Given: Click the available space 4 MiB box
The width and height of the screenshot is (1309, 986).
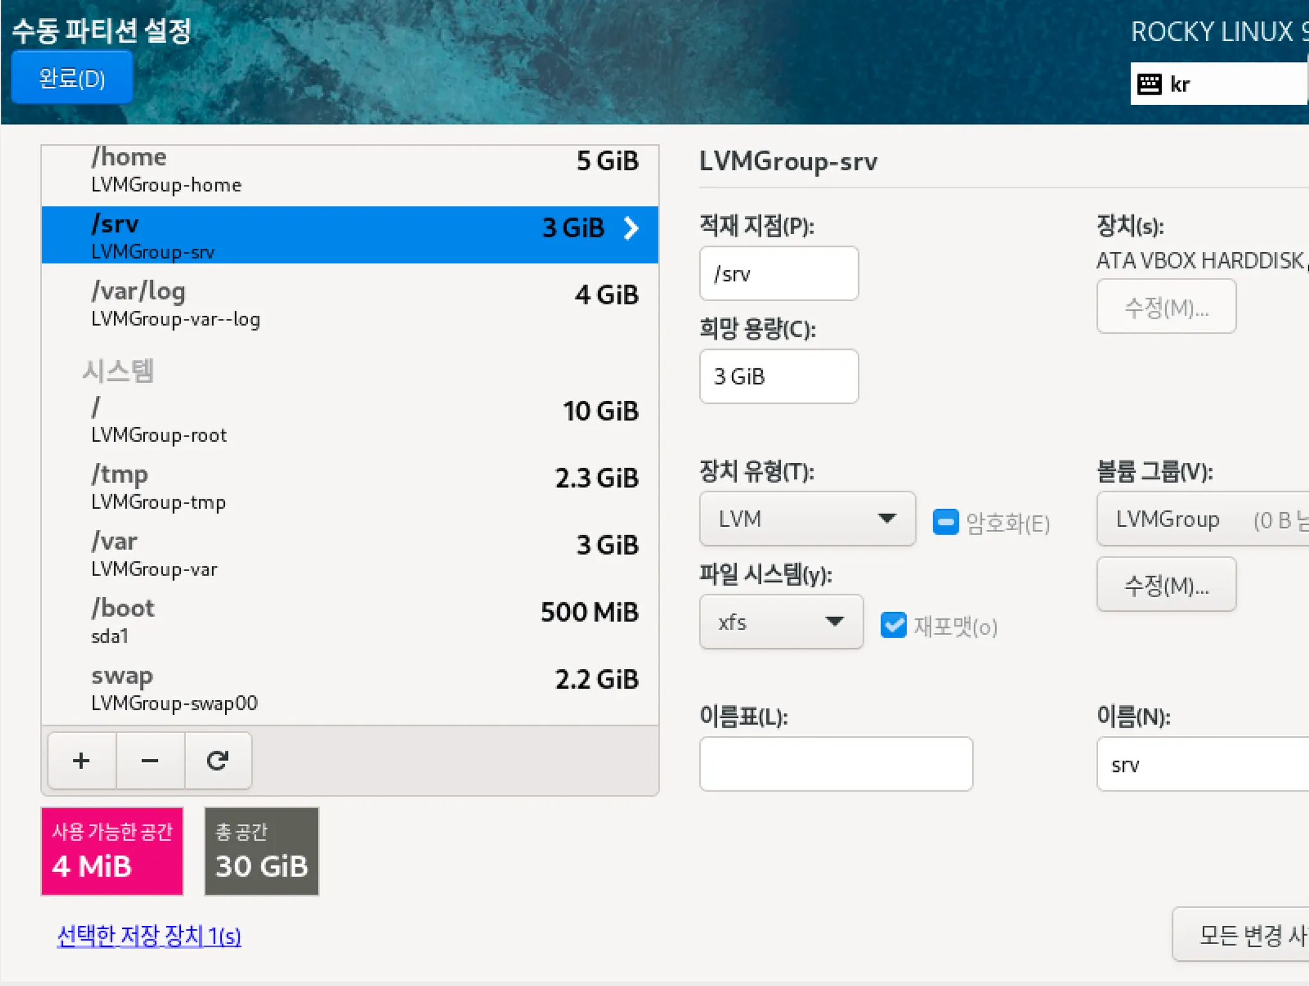Looking at the screenshot, I should (112, 851).
